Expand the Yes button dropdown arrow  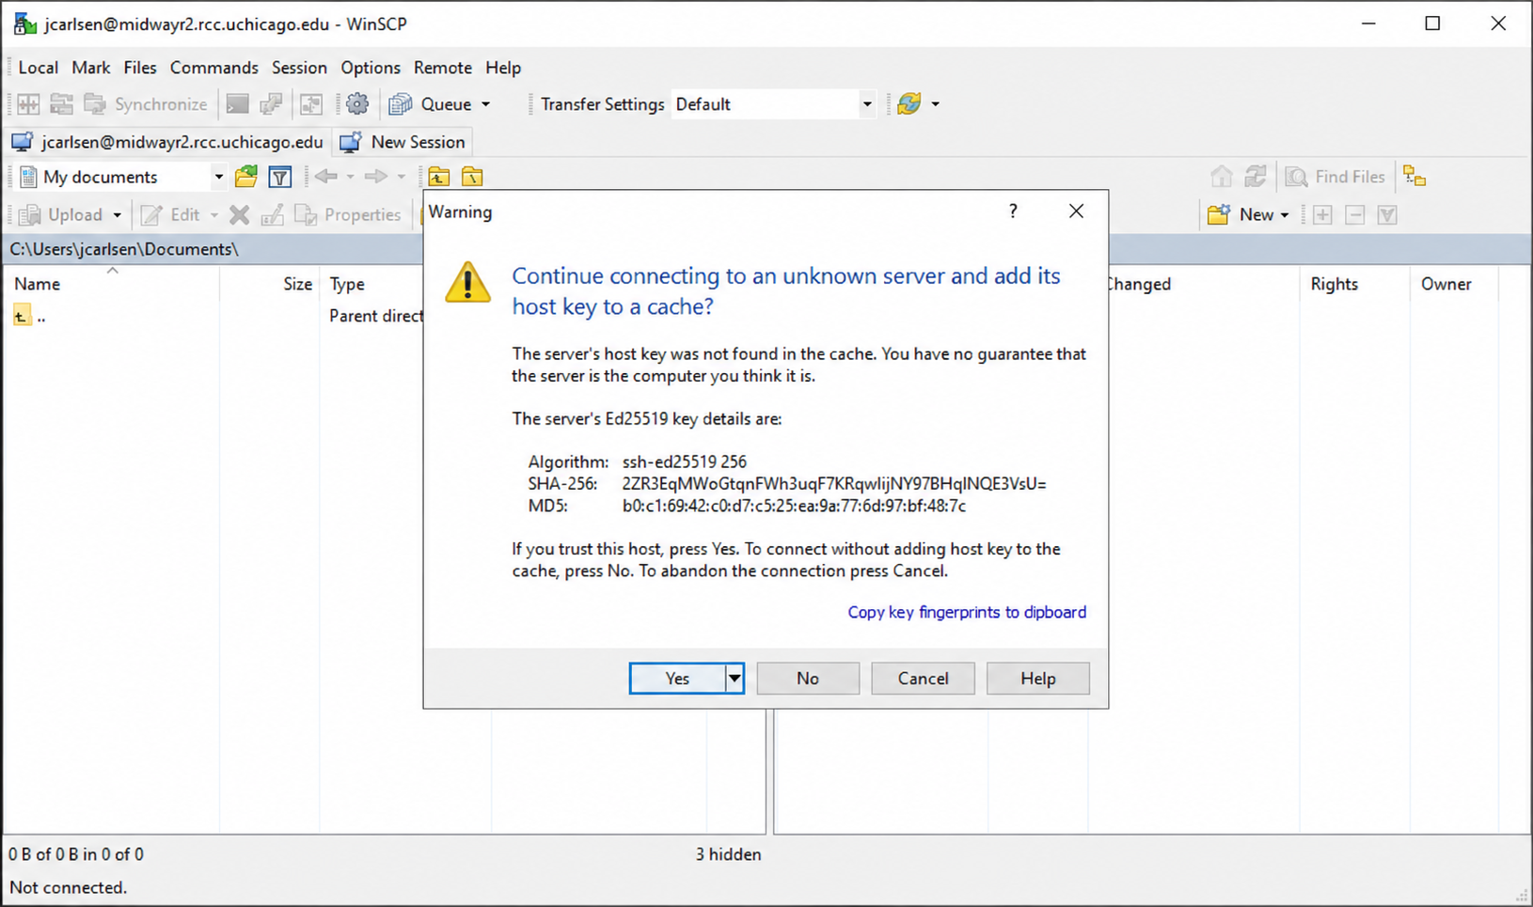[735, 679]
